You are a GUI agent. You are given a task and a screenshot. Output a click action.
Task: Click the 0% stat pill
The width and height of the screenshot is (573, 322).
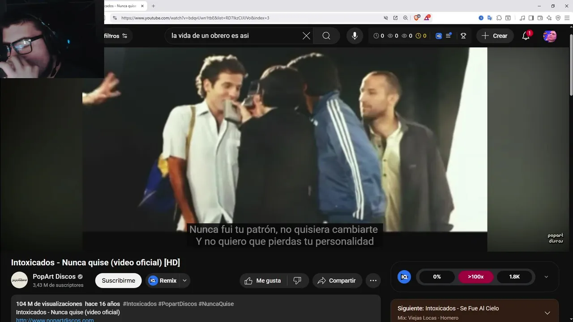(x=437, y=277)
